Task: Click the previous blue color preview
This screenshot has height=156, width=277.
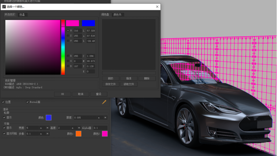Action: (88, 23)
